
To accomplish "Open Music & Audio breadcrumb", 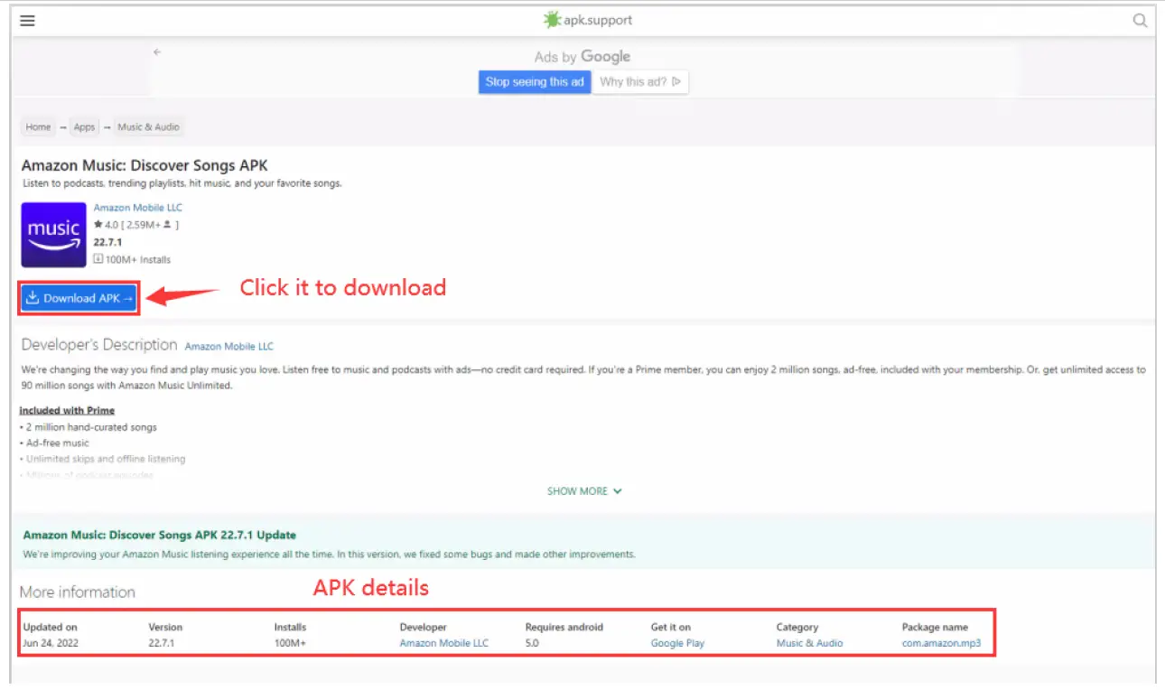I will coord(149,127).
